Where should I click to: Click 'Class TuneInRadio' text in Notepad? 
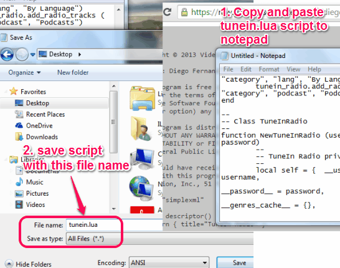270,121
